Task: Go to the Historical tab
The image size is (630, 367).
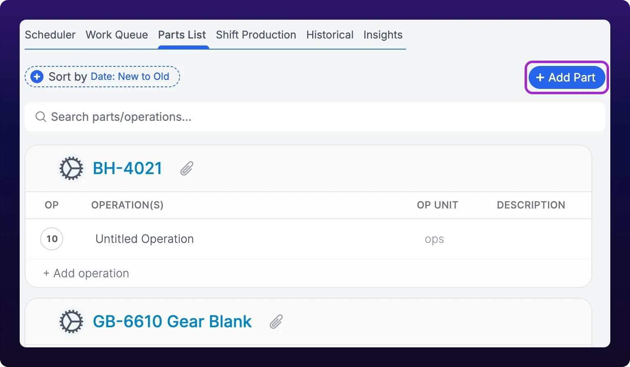Action: (330, 35)
